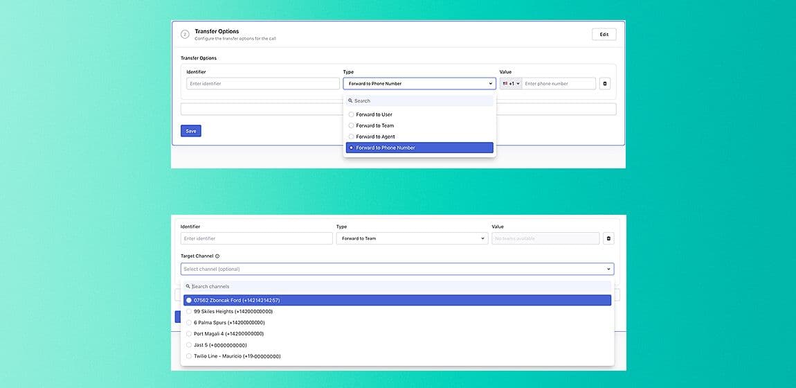Click the Search box in type dropdown
Image resolution: width=796 pixels, height=388 pixels.
tap(419, 100)
